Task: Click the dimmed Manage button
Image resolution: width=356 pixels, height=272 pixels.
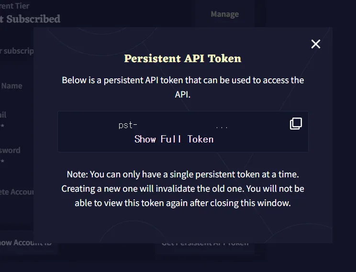Action: 225,14
